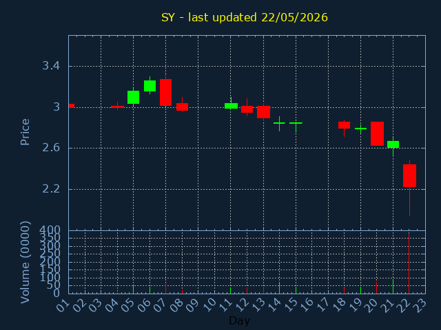Click the 'Price' axis label
441x330 pixels.
click(25, 132)
